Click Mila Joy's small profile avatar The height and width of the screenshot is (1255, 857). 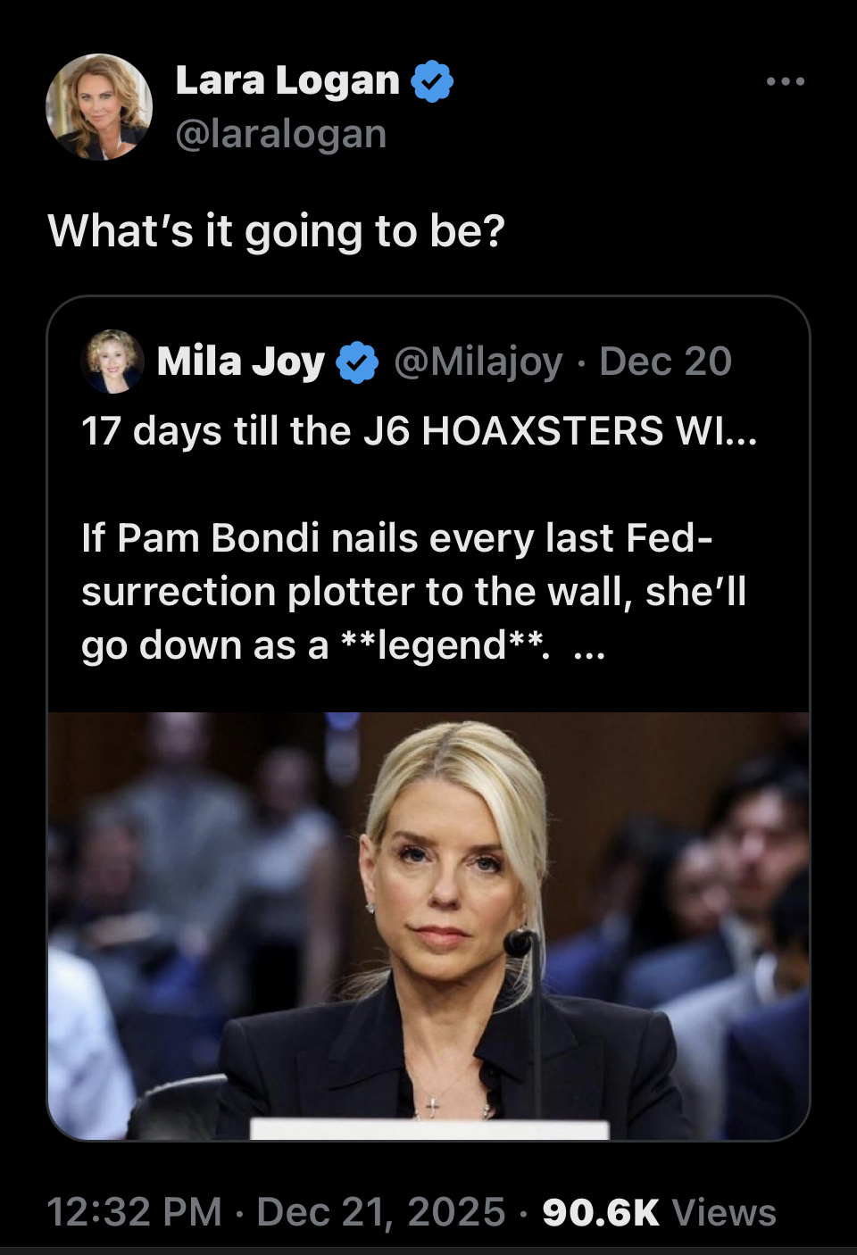click(x=112, y=362)
